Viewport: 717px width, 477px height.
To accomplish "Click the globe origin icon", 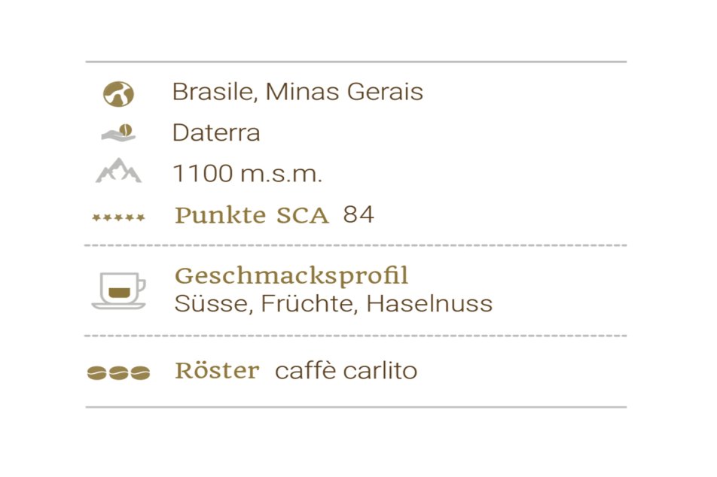I will pos(118,93).
